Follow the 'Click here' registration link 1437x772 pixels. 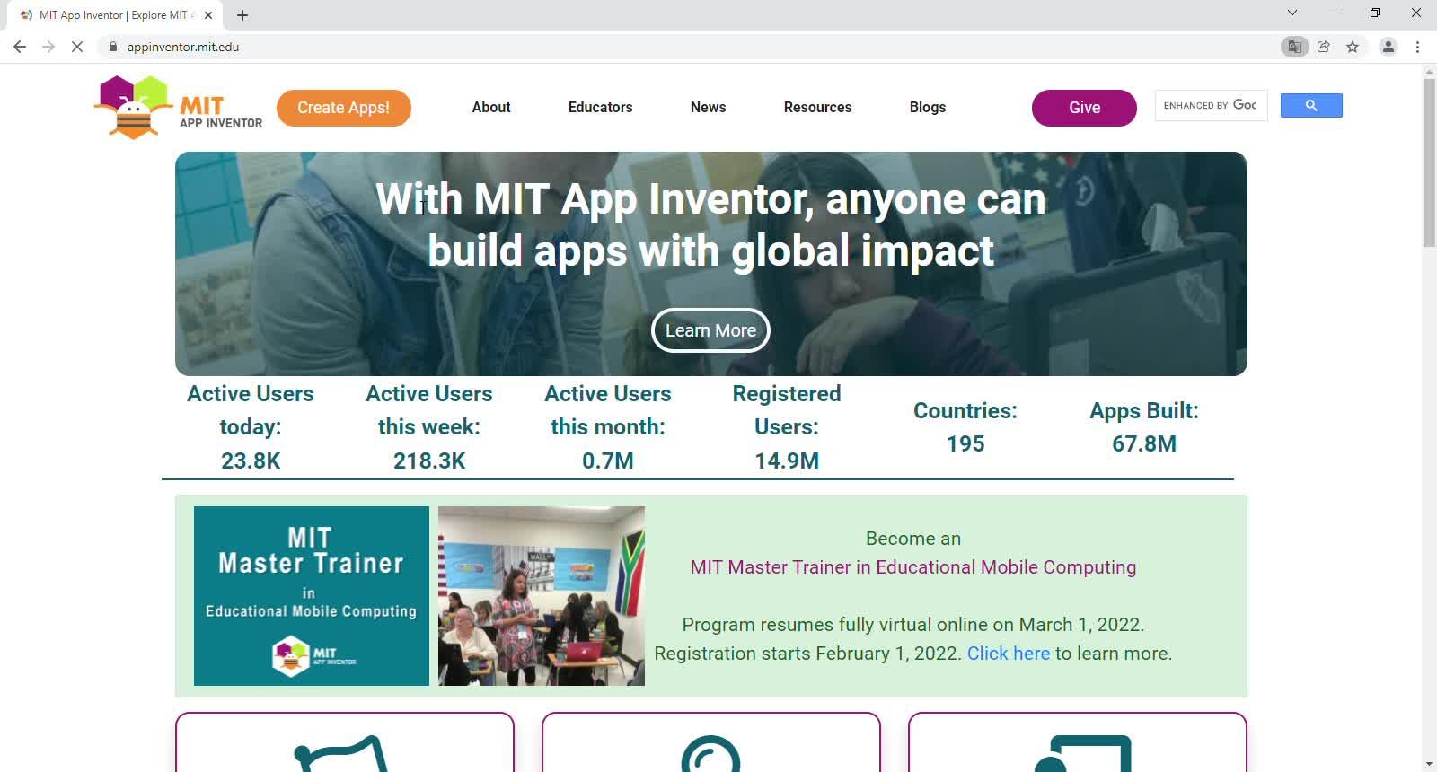[1009, 654]
